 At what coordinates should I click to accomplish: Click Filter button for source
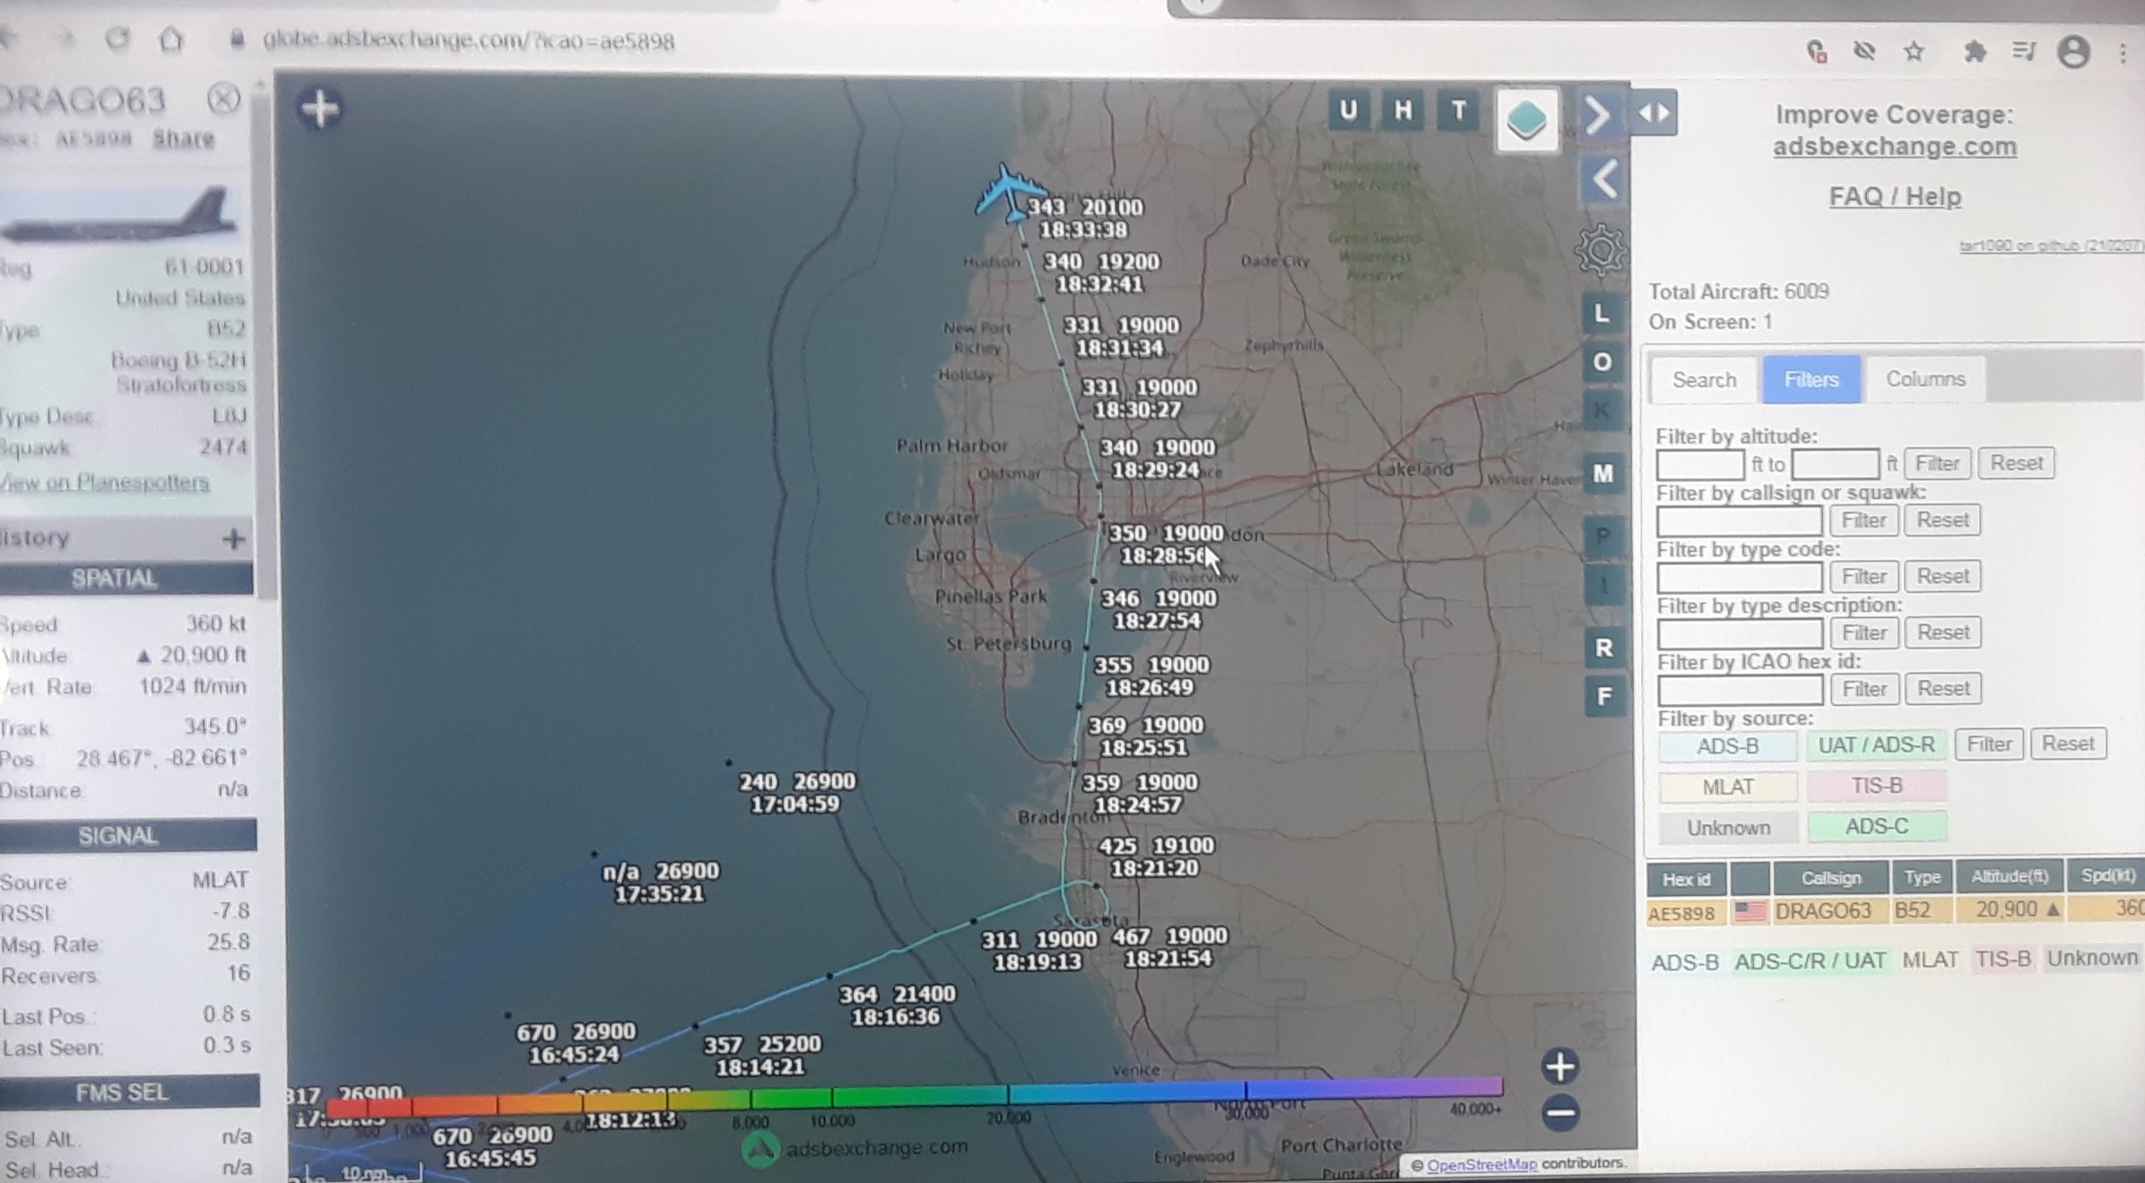1989,744
